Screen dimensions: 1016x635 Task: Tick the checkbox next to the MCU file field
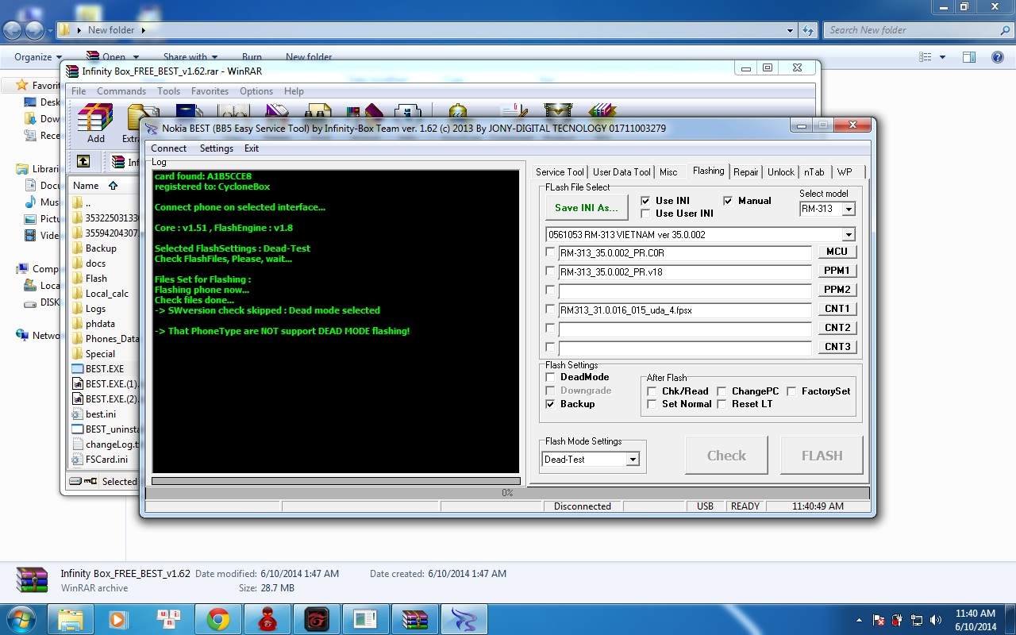click(550, 252)
